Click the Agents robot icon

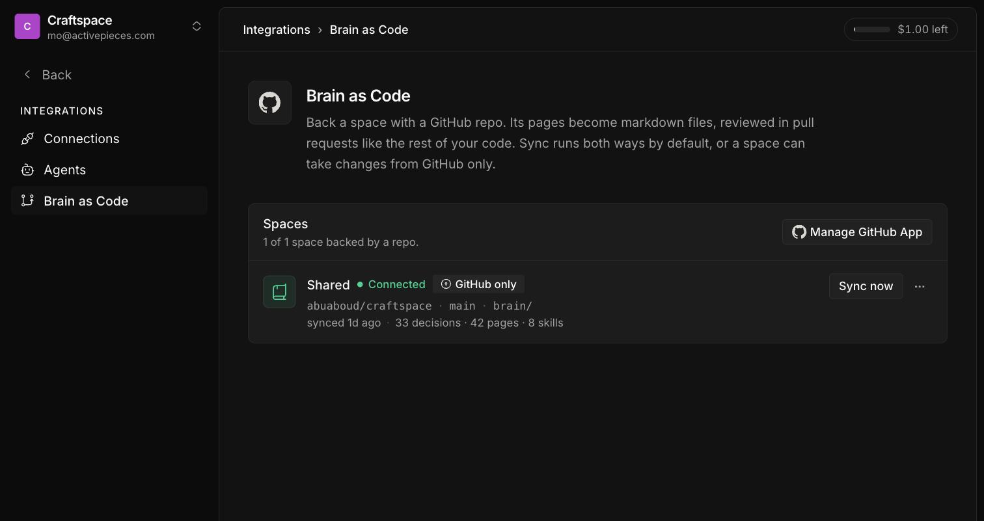click(27, 170)
